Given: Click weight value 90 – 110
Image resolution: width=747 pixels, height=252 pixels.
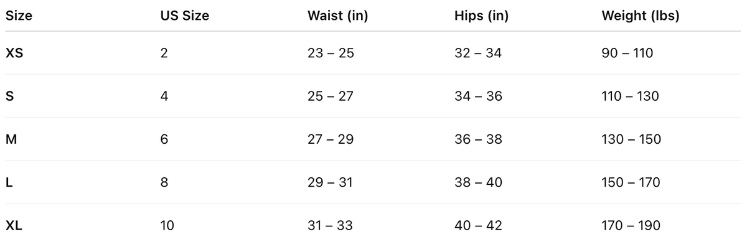Looking at the screenshot, I should coord(627,54).
